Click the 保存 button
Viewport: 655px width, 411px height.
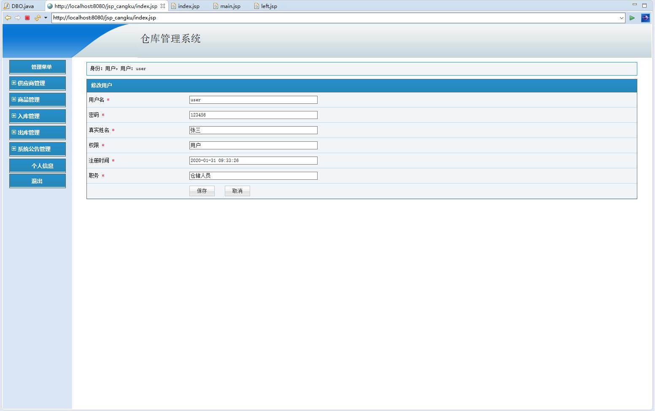click(x=202, y=191)
